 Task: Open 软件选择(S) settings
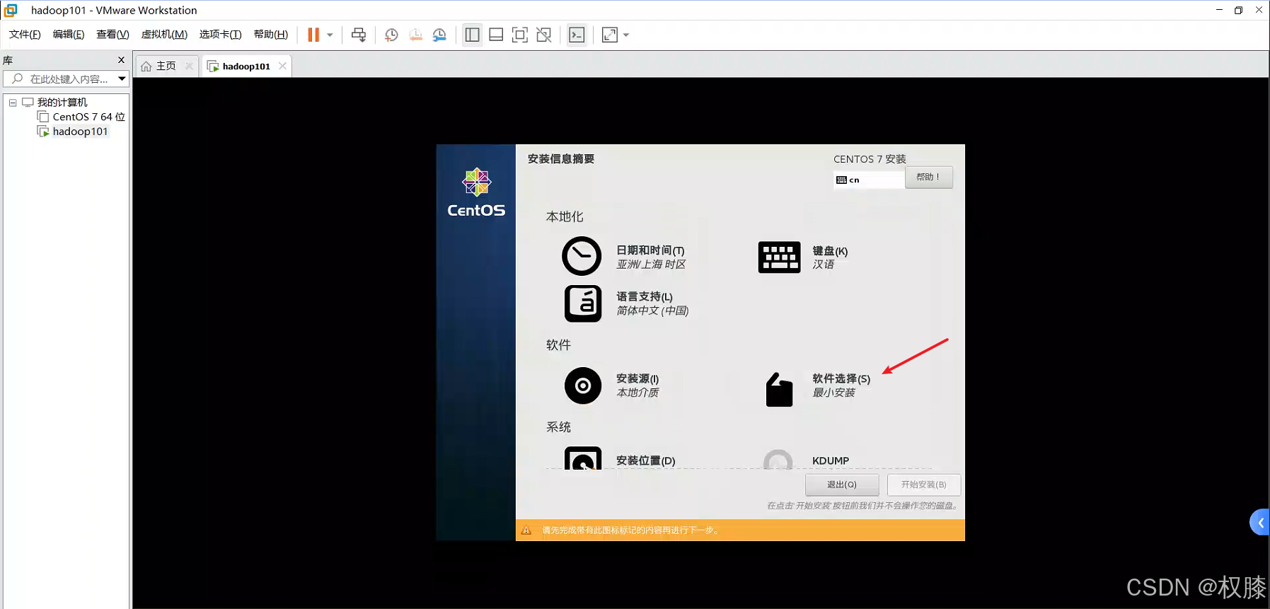click(841, 378)
